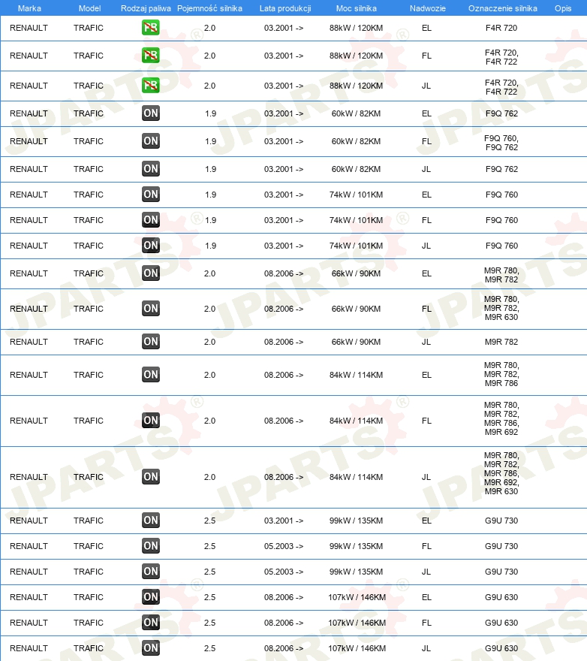Click 03.2001 -> in the 99kW EL row
Viewport: 587px width, 661px height.
coord(284,521)
